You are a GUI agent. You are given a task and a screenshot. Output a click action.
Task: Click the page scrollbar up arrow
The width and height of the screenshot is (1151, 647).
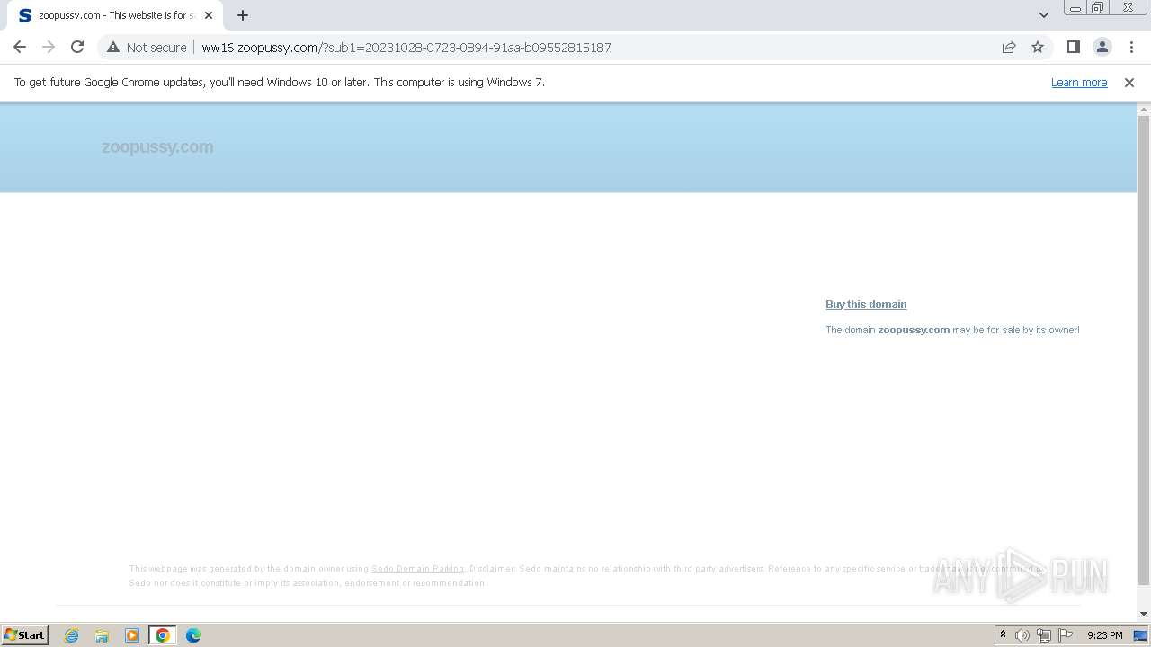coord(1144,109)
